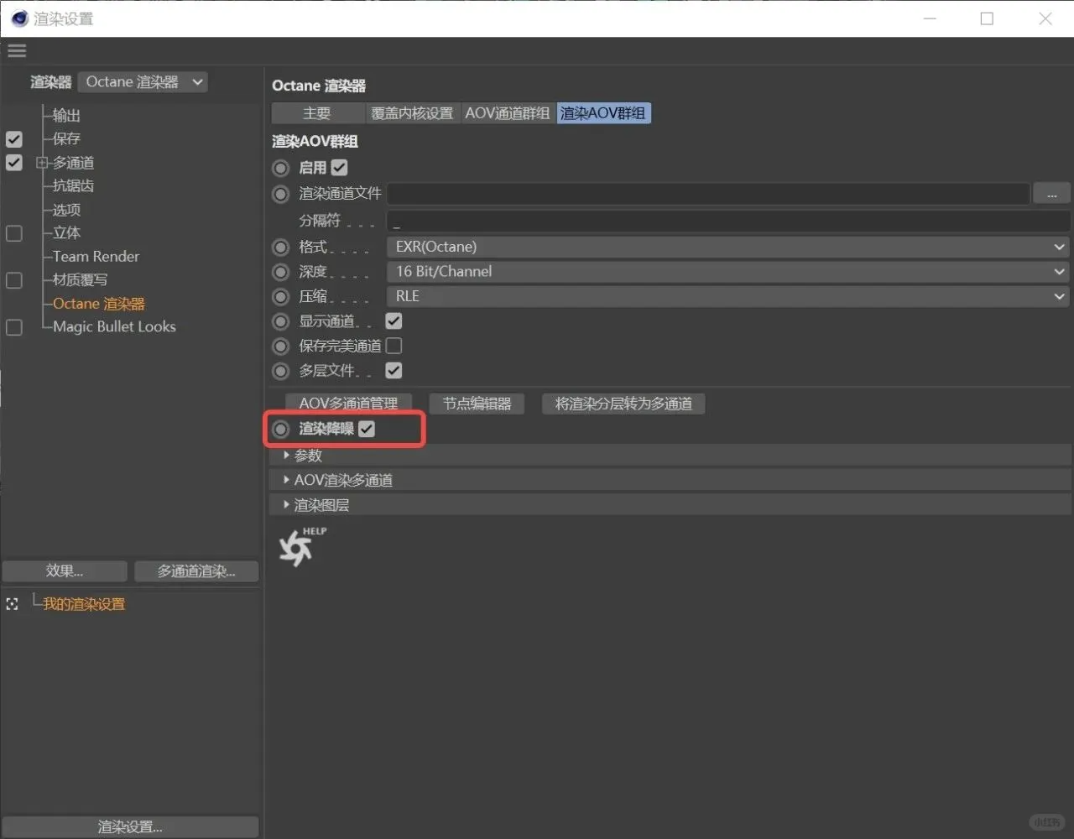Switch to the 覆盖内核设置 tab
The width and height of the screenshot is (1074, 839).
point(412,113)
